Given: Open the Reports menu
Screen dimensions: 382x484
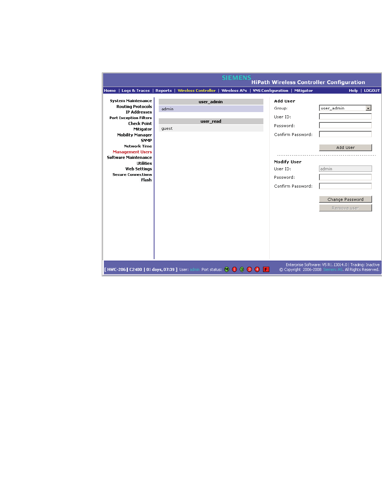Looking at the screenshot, I should (164, 91).
